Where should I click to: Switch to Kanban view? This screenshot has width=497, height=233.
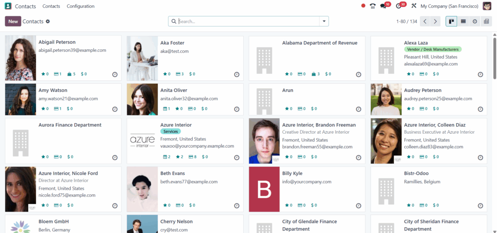click(451, 21)
